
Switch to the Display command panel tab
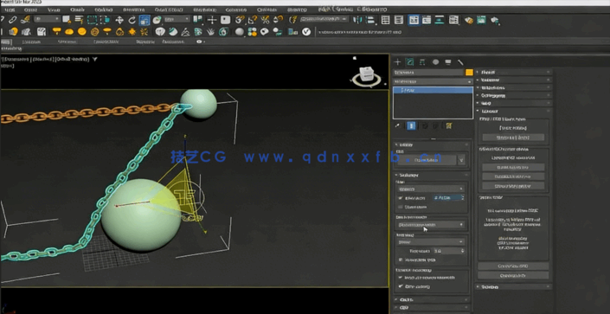[448, 62]
